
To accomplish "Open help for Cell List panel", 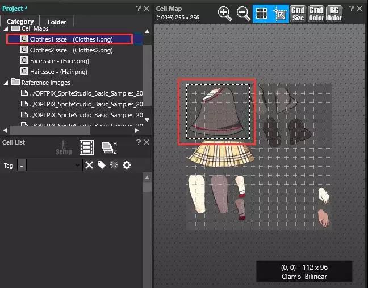I will coord(139,142).
